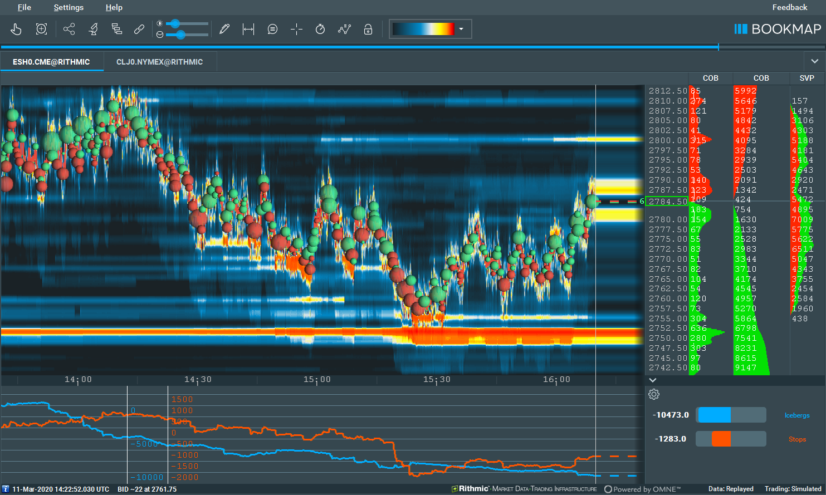Click the share icon in toolbar
Screen dimensions: 826x495
point(69,30)
